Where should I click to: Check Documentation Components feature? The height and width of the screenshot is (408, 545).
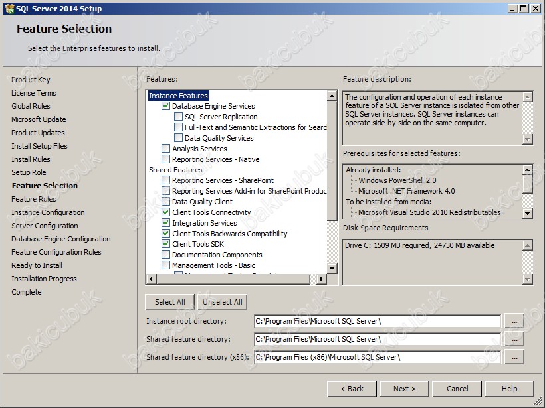(165, 255)
